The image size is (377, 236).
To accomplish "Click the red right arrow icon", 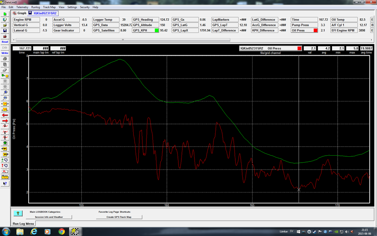I will [x=5, y=121].
